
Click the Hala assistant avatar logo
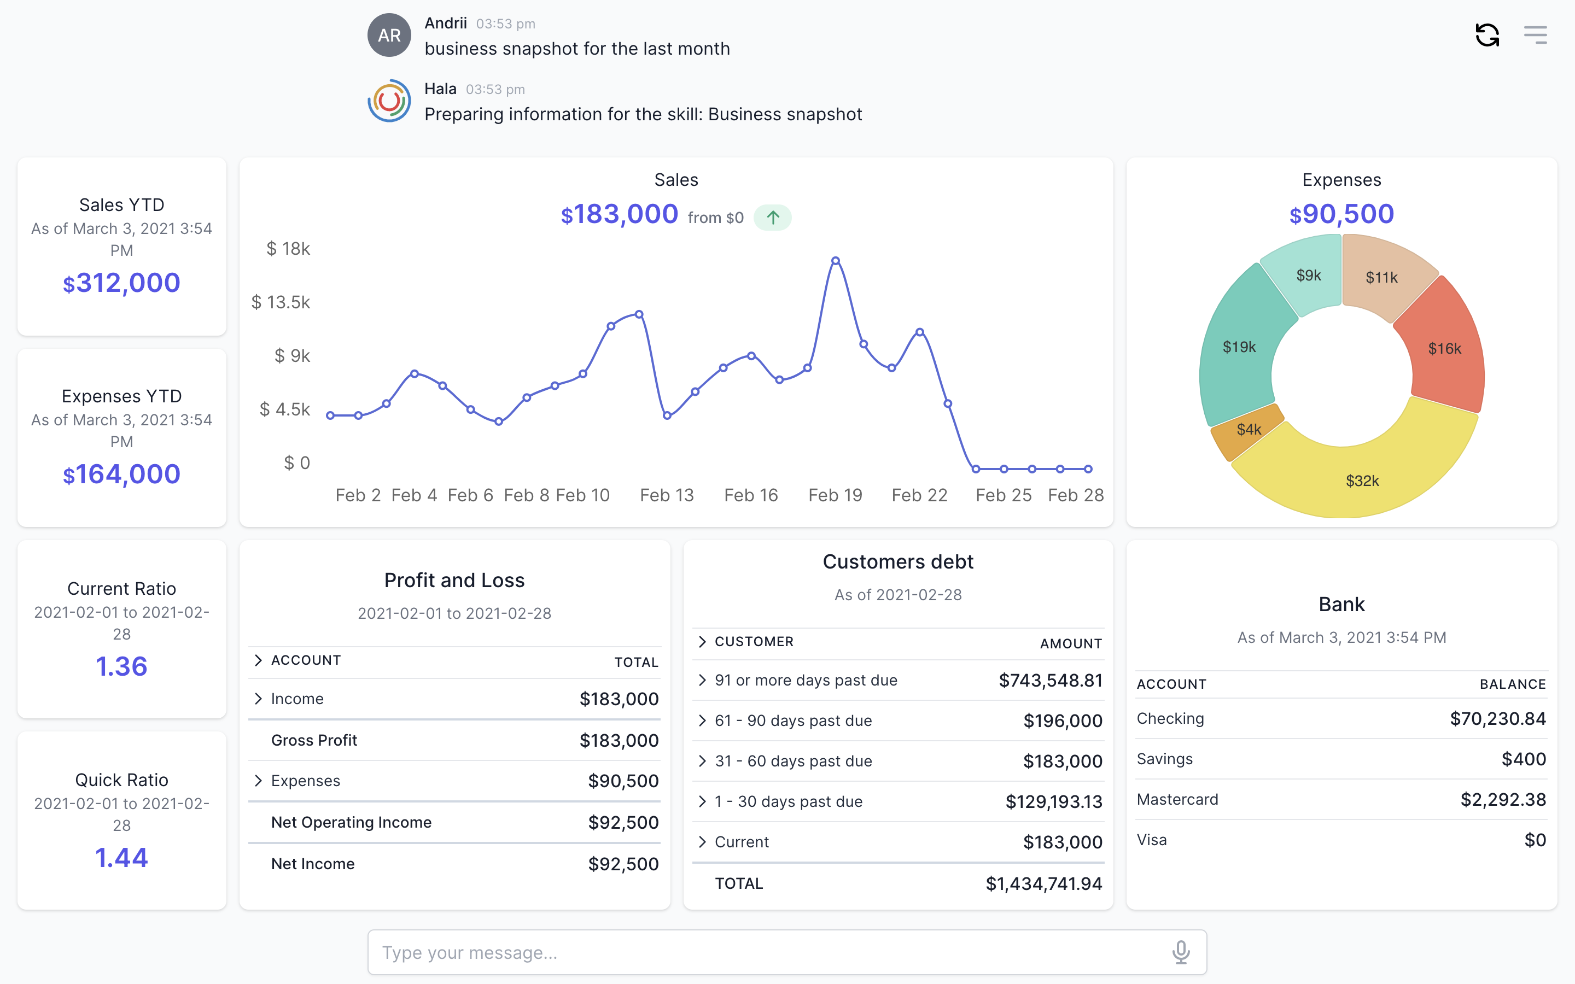[x=389, y=101]
